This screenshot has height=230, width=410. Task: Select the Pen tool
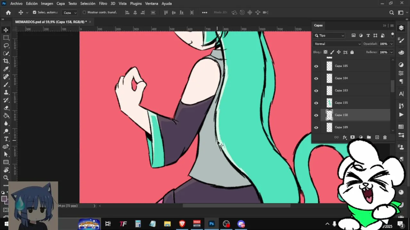[6, 147]
